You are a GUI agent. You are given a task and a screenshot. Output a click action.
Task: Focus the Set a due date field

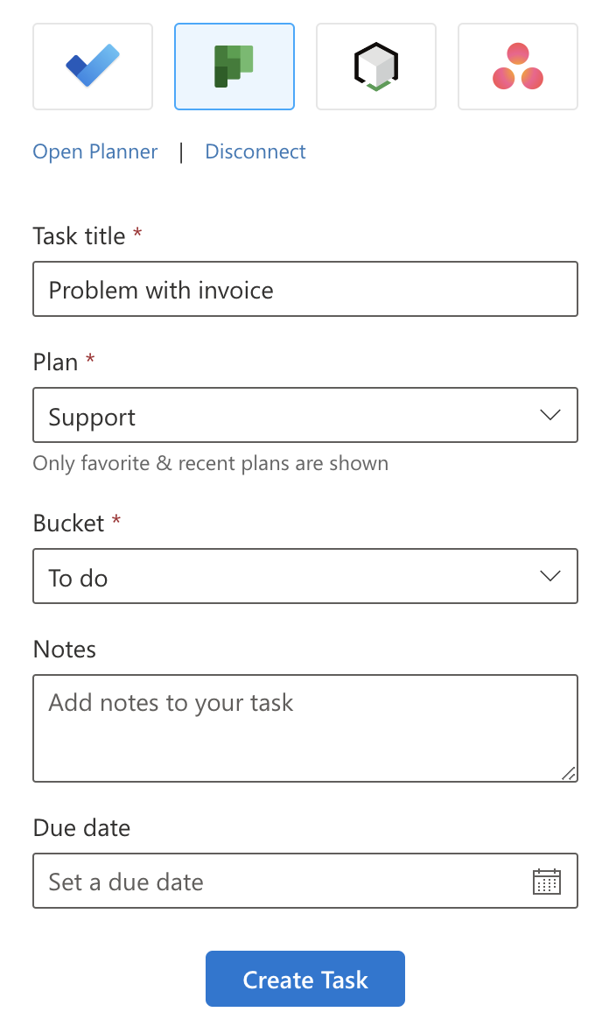click(x=280, y=881)
